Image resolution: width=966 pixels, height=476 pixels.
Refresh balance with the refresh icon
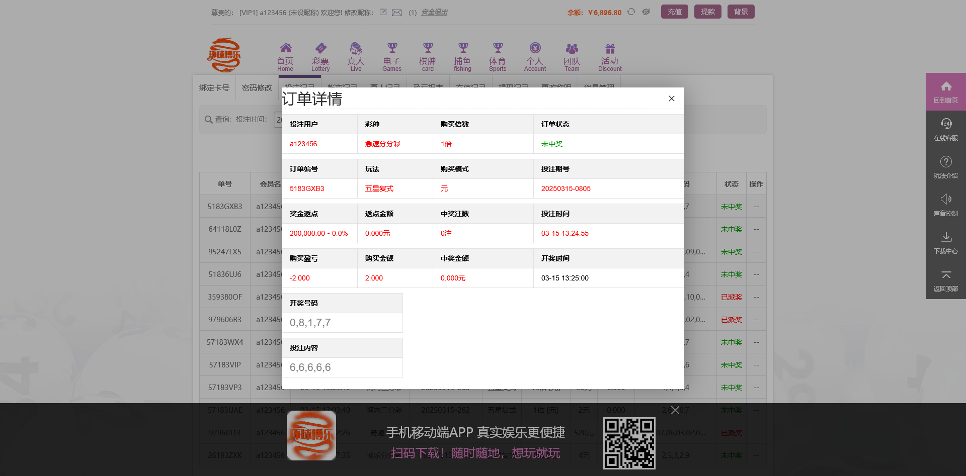[630, 12]
